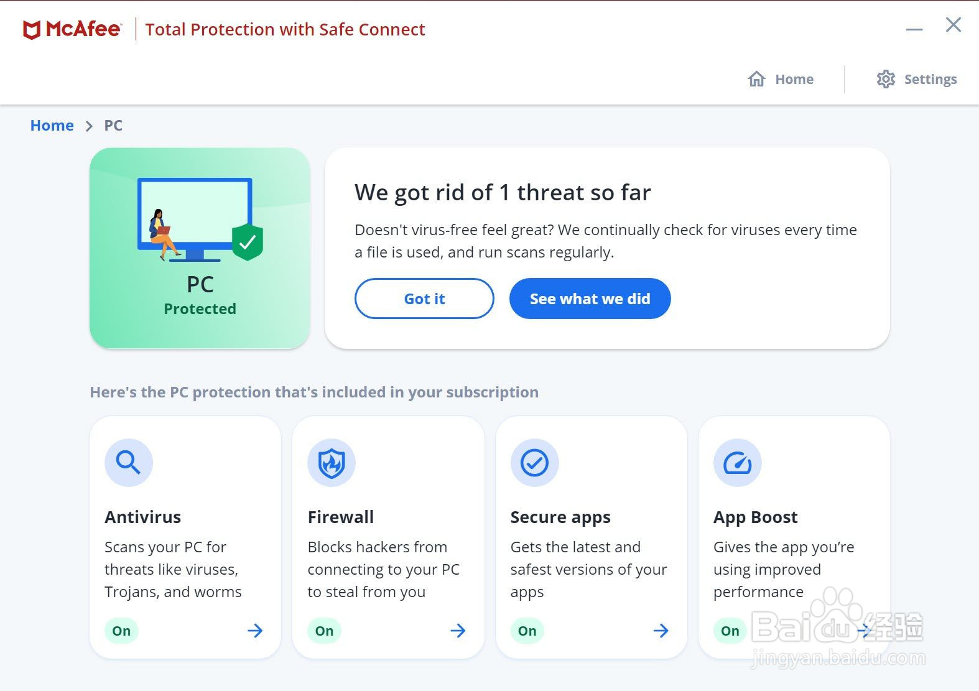Screen dimensions: 979x691
Task: Click the McAfee shield logo
Action: (32, 30)
